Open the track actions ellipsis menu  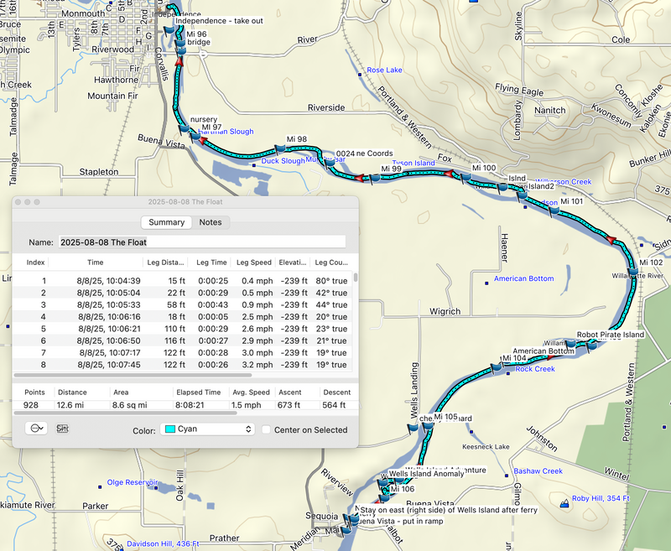point(36,429)
